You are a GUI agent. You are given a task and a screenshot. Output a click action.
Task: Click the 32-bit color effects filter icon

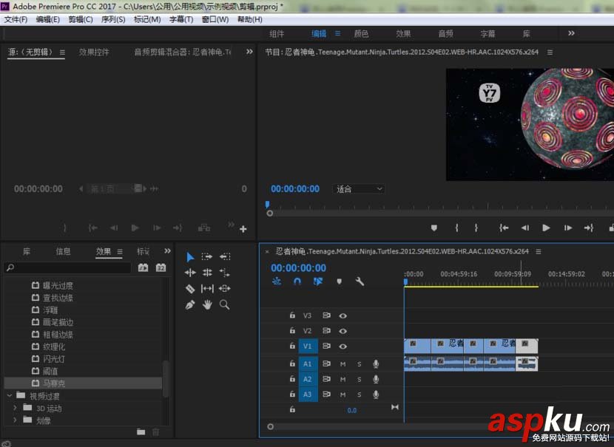click(x=161, y=268)
